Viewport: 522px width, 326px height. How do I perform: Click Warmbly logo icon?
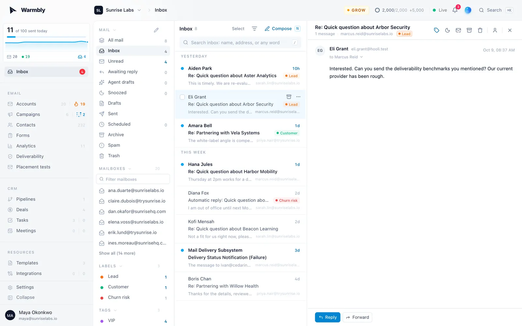13,10
